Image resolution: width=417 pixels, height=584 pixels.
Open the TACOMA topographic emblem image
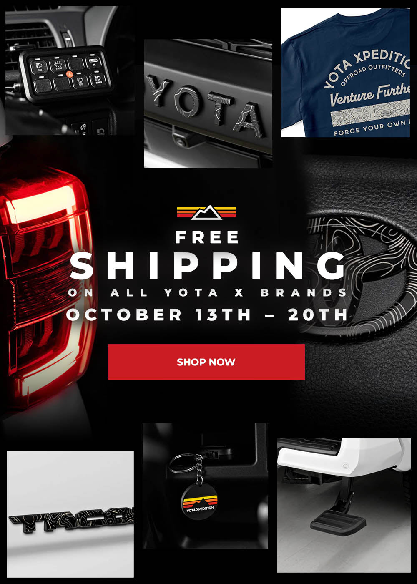coord(70,514)
